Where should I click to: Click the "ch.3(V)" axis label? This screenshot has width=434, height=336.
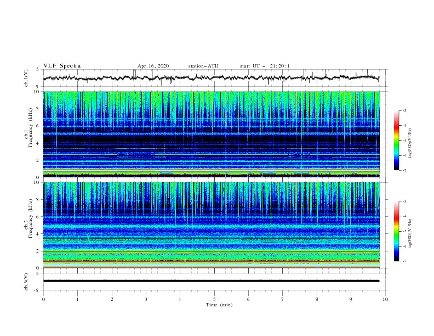26,282
